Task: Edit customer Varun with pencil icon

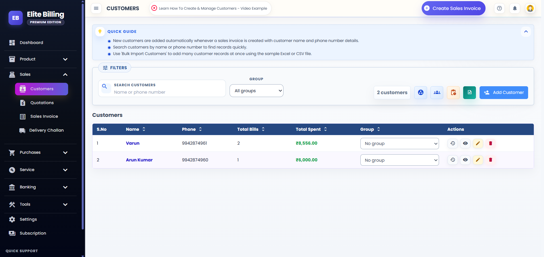Action: (478, 143)
